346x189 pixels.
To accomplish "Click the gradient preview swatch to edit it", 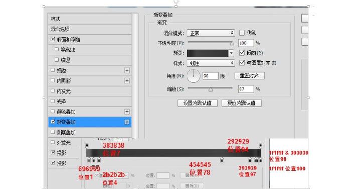I will [208, 53].
